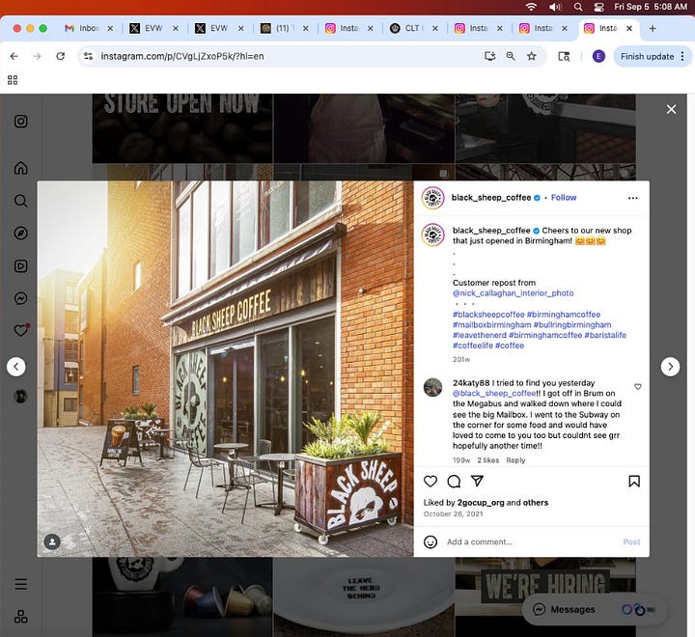Open 2gocup_org in liked-by line

pos(481,503)
